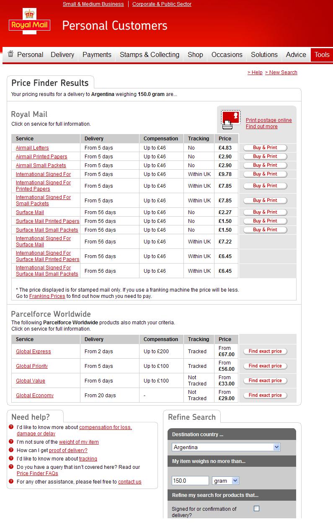The height and width of the screenshot is (525, 333).
Task: Click question icon beside contact us
Action: point(11,481)
